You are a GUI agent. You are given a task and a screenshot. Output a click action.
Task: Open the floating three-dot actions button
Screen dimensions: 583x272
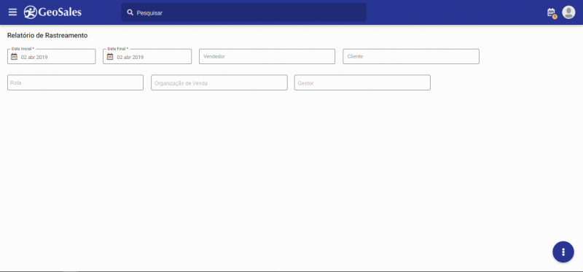click(563, 252)
